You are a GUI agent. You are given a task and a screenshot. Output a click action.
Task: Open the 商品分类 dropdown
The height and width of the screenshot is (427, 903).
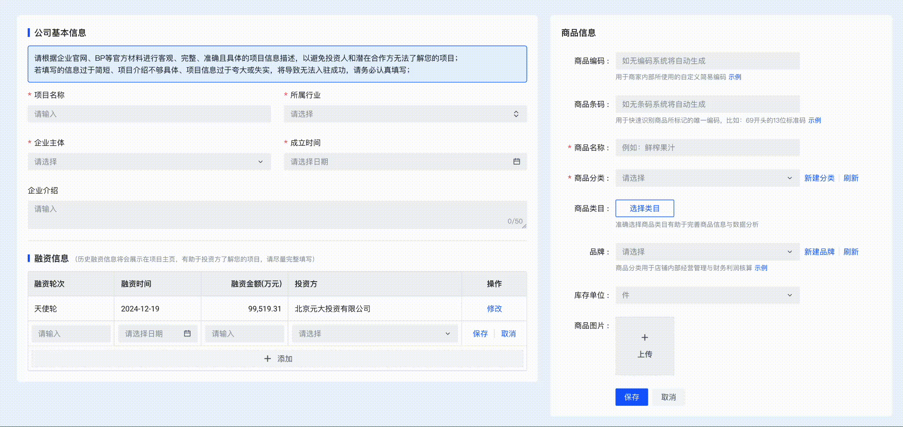[x=707, y=178]
